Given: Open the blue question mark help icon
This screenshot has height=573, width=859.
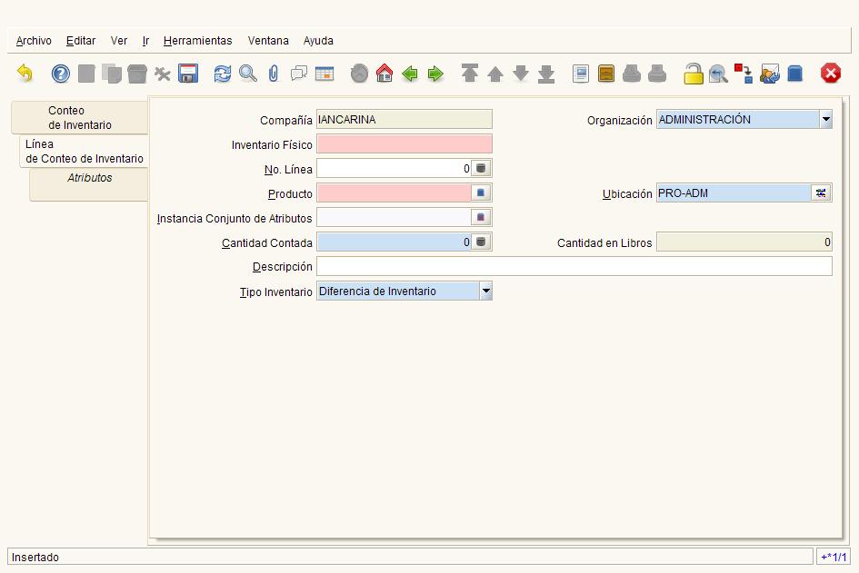Looking at the screenshot, I should (x=61, y=74).
